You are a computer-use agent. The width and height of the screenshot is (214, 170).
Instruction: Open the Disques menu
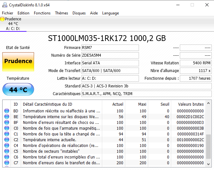click(79, 13)
